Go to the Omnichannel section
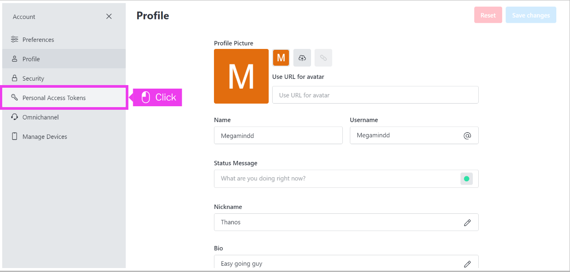 64,117
